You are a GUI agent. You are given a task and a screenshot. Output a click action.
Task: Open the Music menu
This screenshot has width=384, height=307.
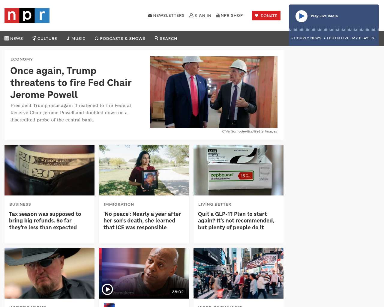76,38
